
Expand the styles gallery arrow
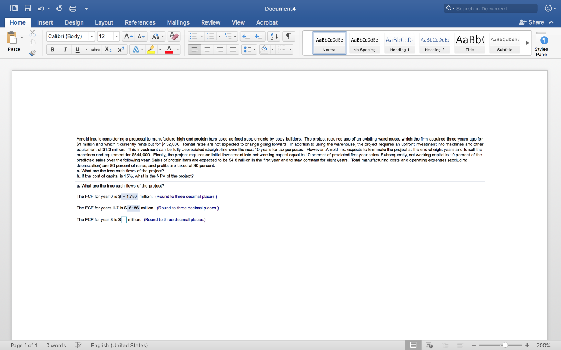[x=528, y=43]
